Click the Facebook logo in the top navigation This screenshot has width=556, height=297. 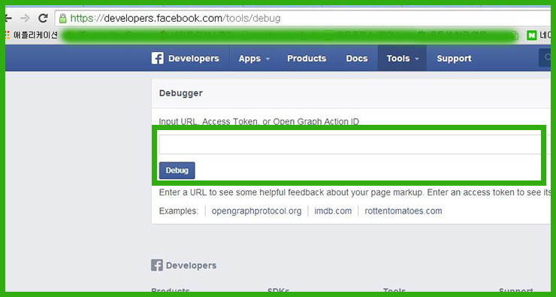tap(158, 58)
